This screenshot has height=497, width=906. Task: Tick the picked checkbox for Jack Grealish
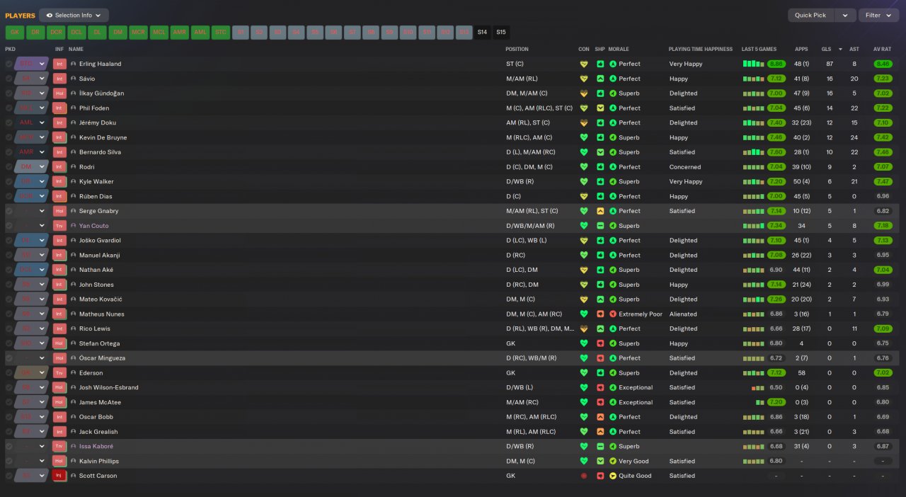(x=8, y=432)
